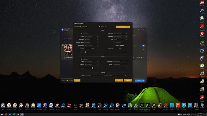Screen dimensions: 207x116
Task: Click the Default button in Advanced Settings
Action: (77, 80)
